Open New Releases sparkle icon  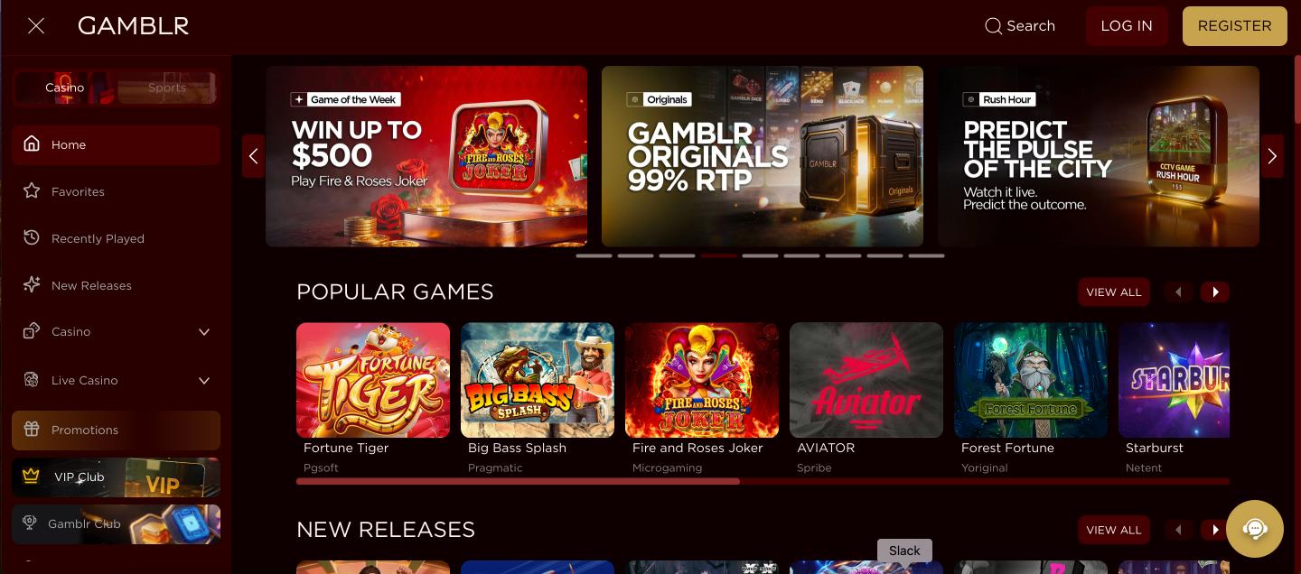coord(32,285)
